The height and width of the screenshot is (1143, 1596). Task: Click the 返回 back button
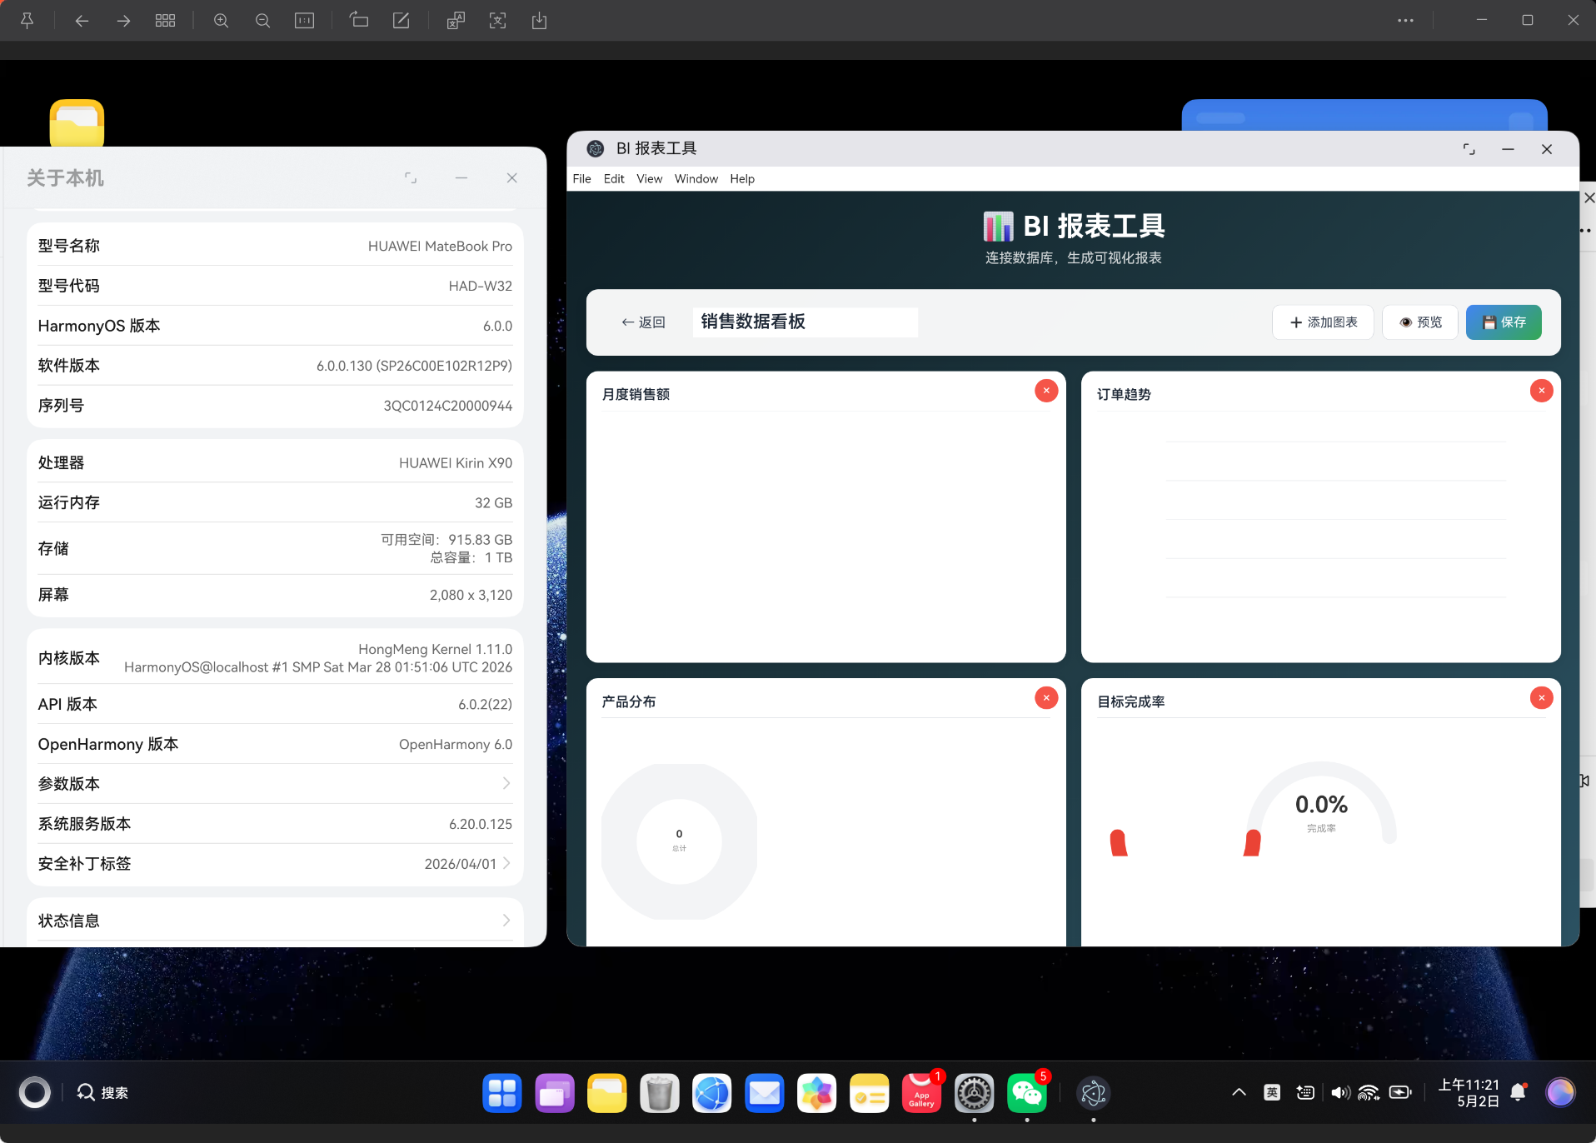[643, 322]
